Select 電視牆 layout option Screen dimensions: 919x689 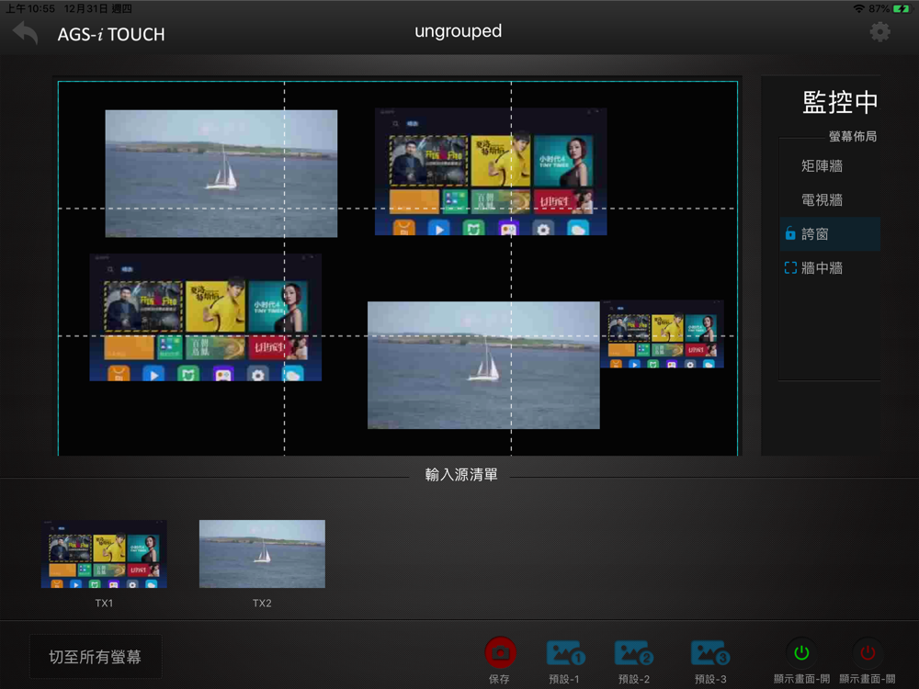click(822, 199)
